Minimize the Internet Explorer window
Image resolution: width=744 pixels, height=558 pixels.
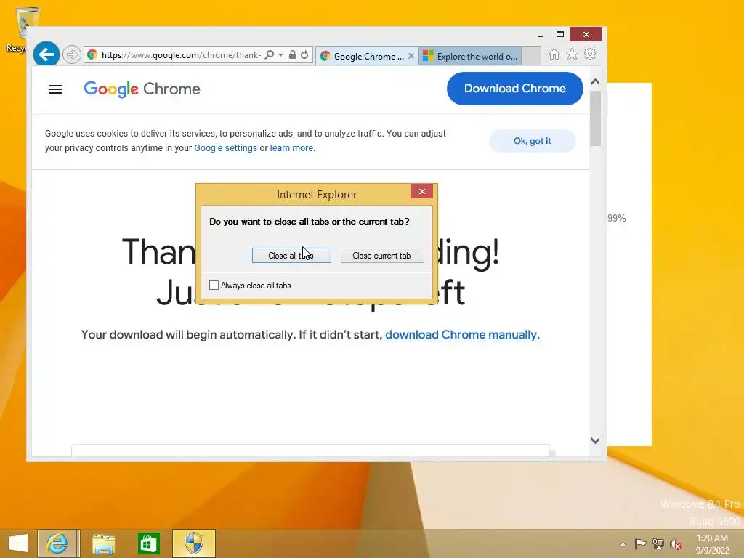pyautogui.click(x=540, y=35)
